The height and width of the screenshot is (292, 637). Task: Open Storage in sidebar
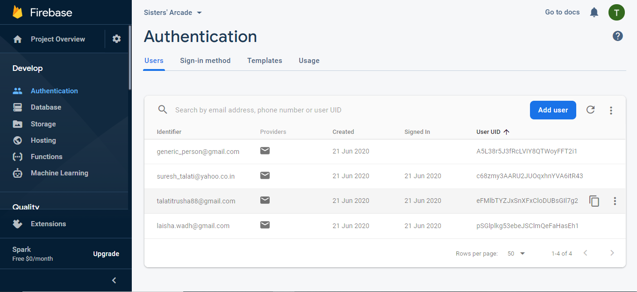point(43,124)
